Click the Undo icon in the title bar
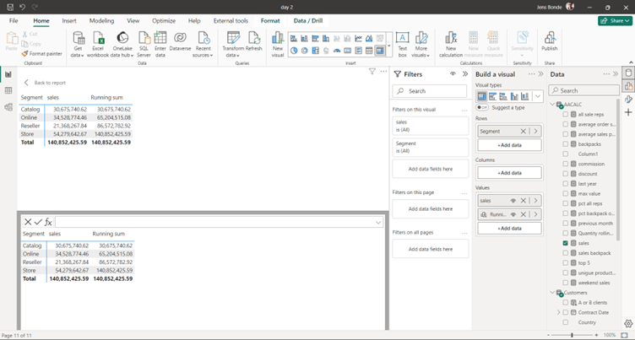The image size is (635, 340). (23, 8)
